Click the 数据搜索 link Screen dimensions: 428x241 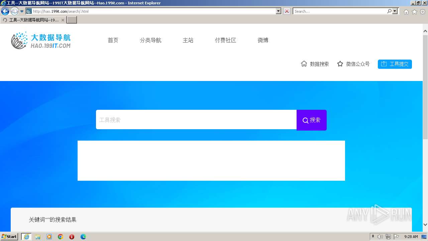point(319,64)
